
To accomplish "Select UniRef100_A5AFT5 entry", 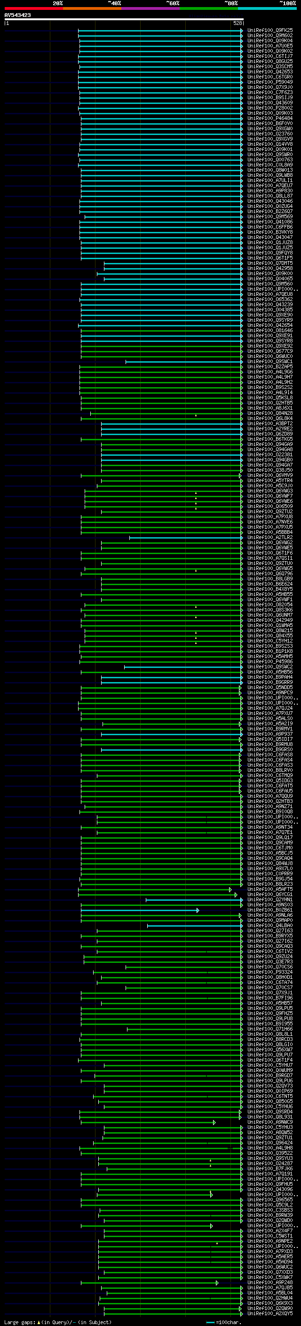I will click(270, 889).
